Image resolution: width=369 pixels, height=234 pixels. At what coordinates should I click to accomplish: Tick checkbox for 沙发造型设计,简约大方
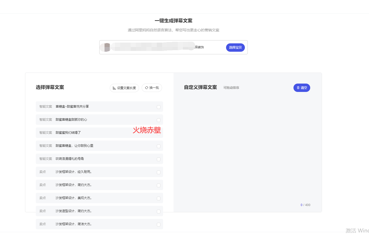159,212
